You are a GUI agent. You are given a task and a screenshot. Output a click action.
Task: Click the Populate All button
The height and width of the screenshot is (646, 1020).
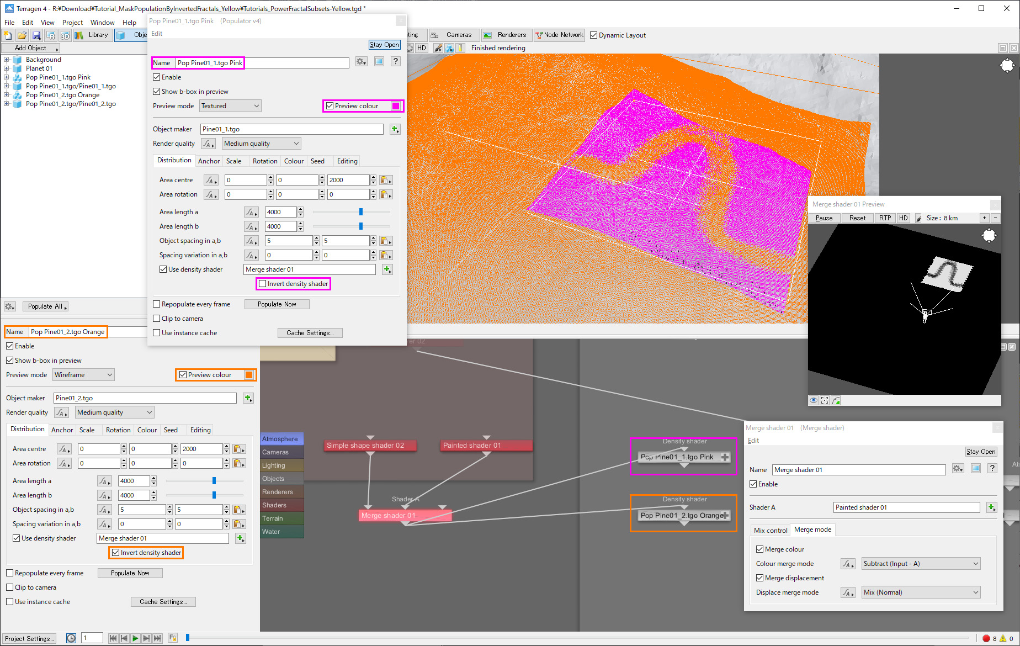pos(46,306)
